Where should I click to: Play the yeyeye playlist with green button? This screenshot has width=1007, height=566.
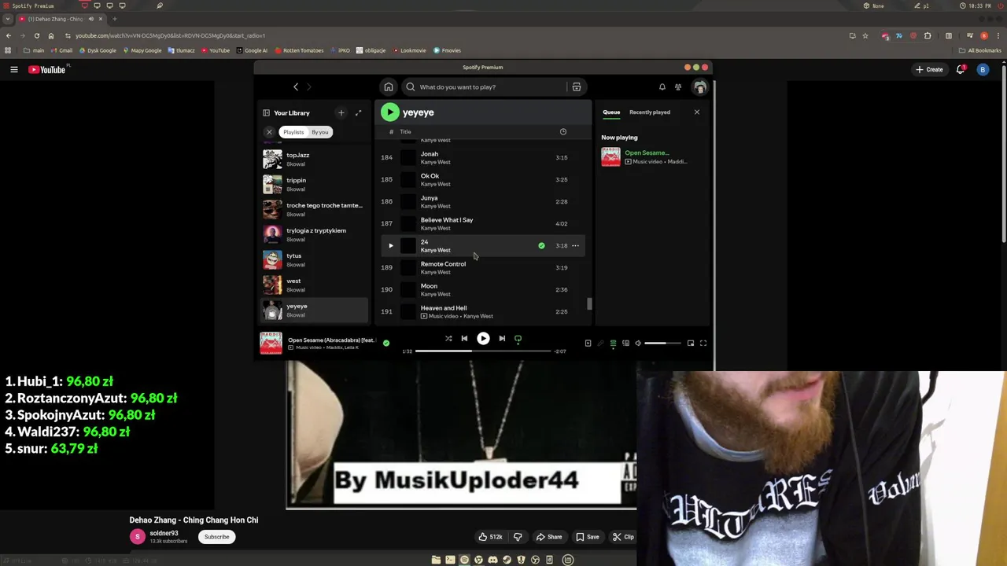[389, 112]
